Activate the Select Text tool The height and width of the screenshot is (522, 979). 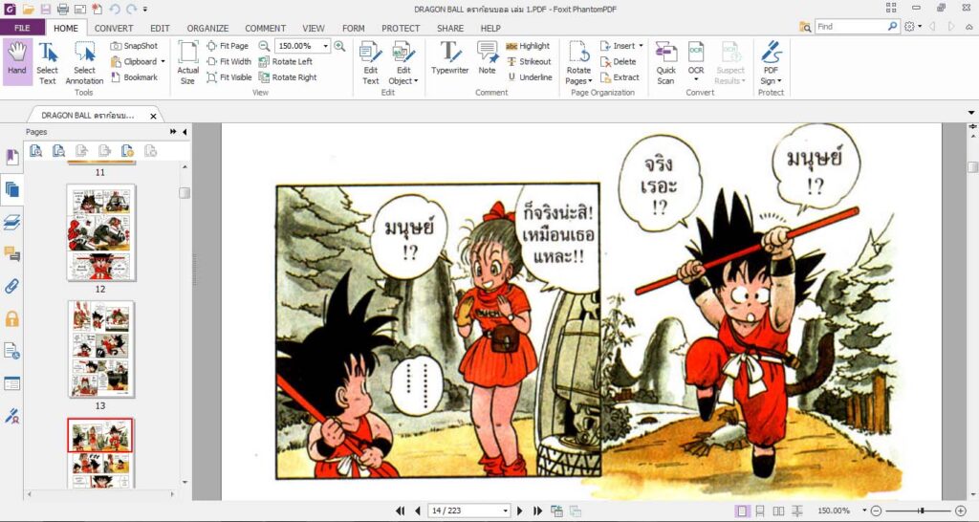click(x=48, y=63)
